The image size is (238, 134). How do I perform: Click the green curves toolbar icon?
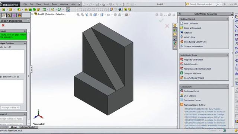(59, 10)
